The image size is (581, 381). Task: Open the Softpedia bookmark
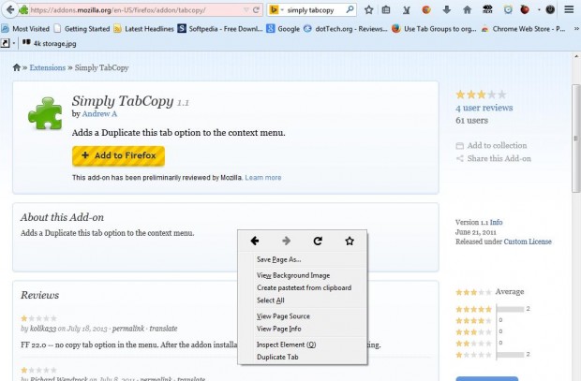pos(220,28)
